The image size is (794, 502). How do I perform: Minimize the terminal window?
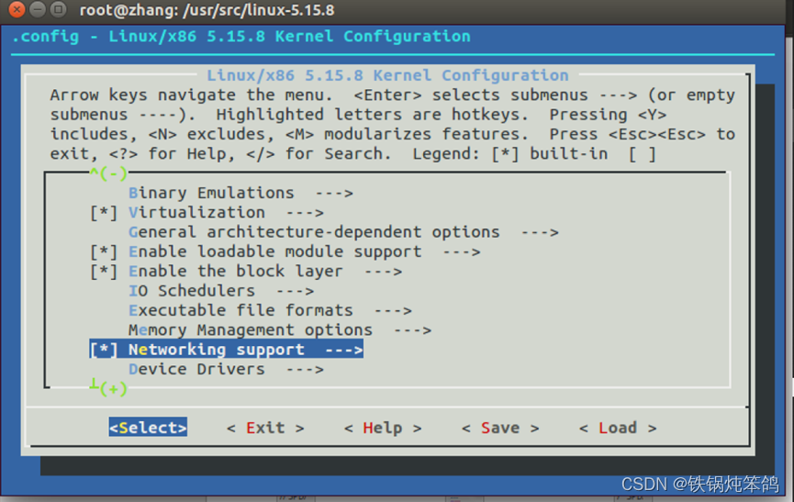(38, 9)
